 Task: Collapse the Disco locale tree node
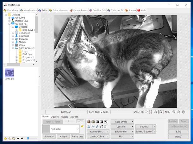pos(13,48)
